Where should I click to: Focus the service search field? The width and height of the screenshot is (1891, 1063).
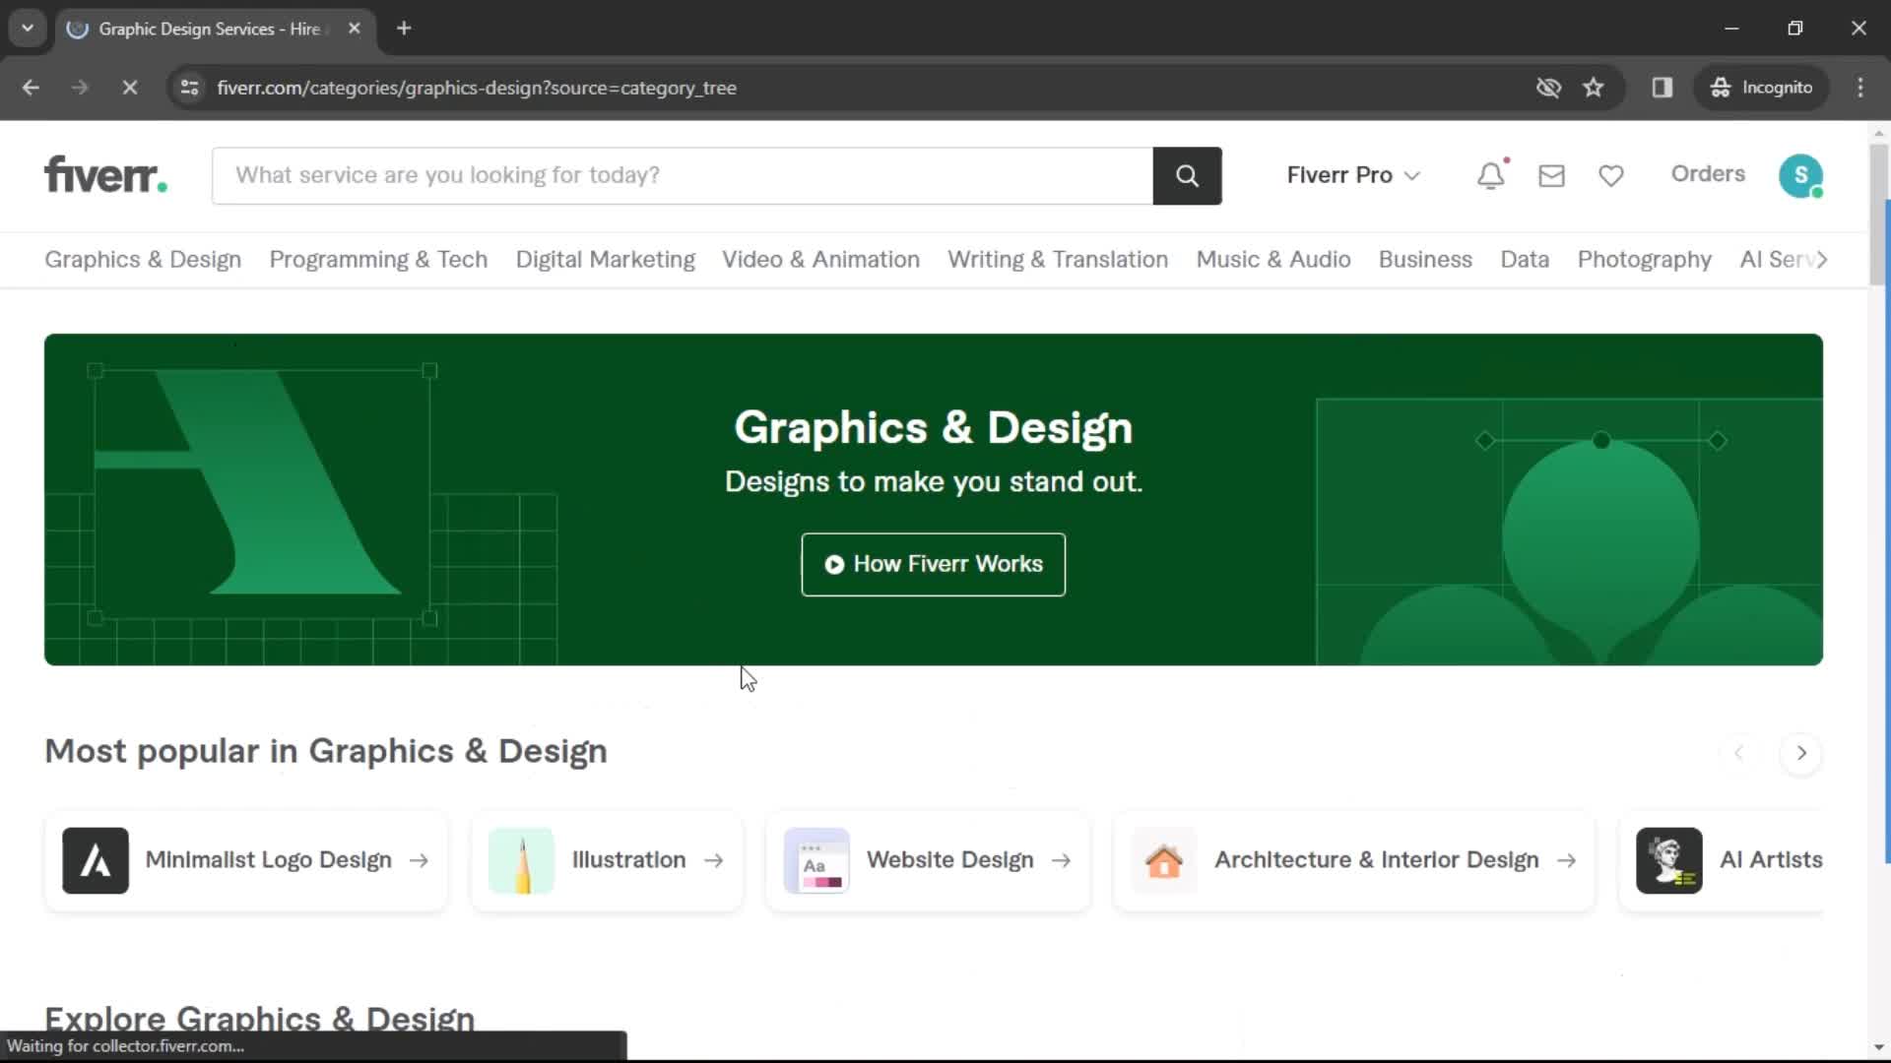click(683, 176)
